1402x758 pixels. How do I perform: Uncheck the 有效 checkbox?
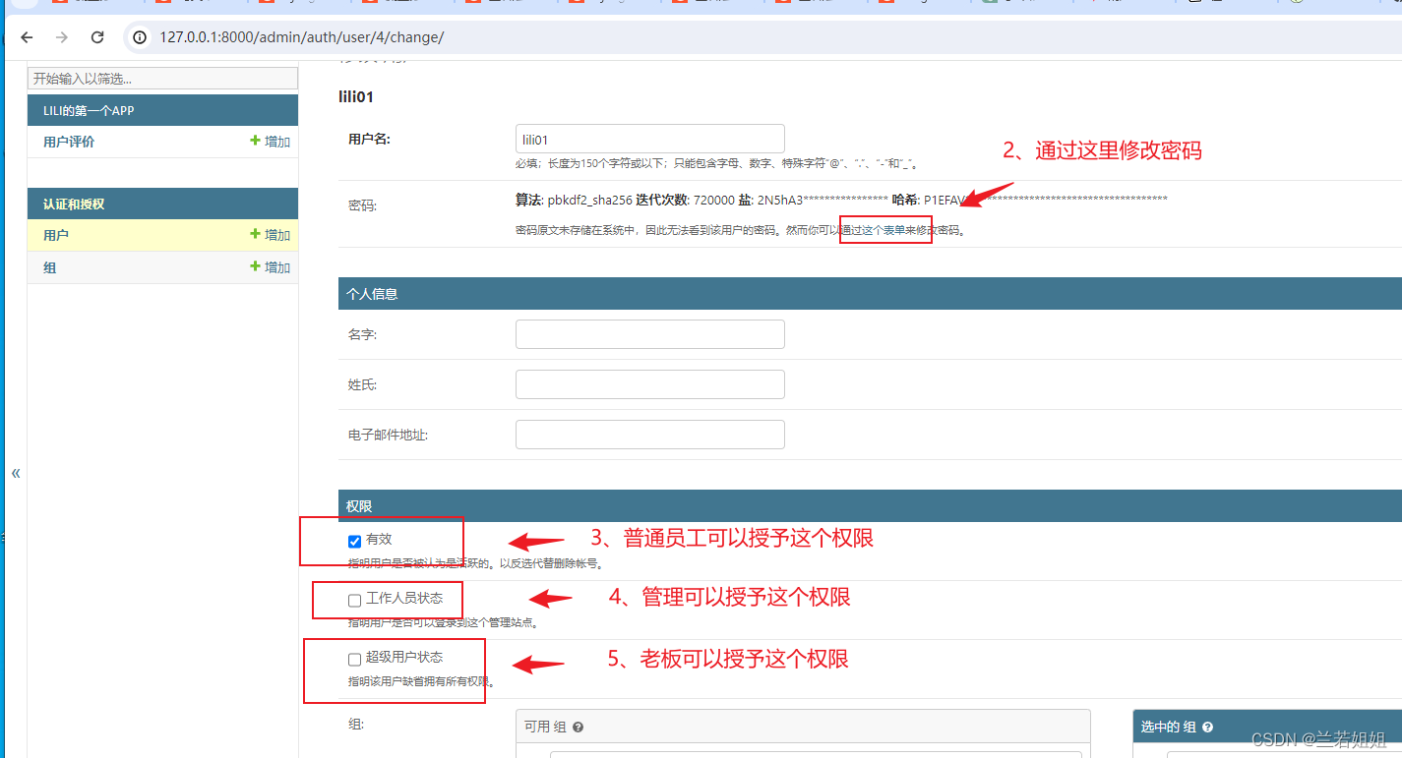point(354,541)
